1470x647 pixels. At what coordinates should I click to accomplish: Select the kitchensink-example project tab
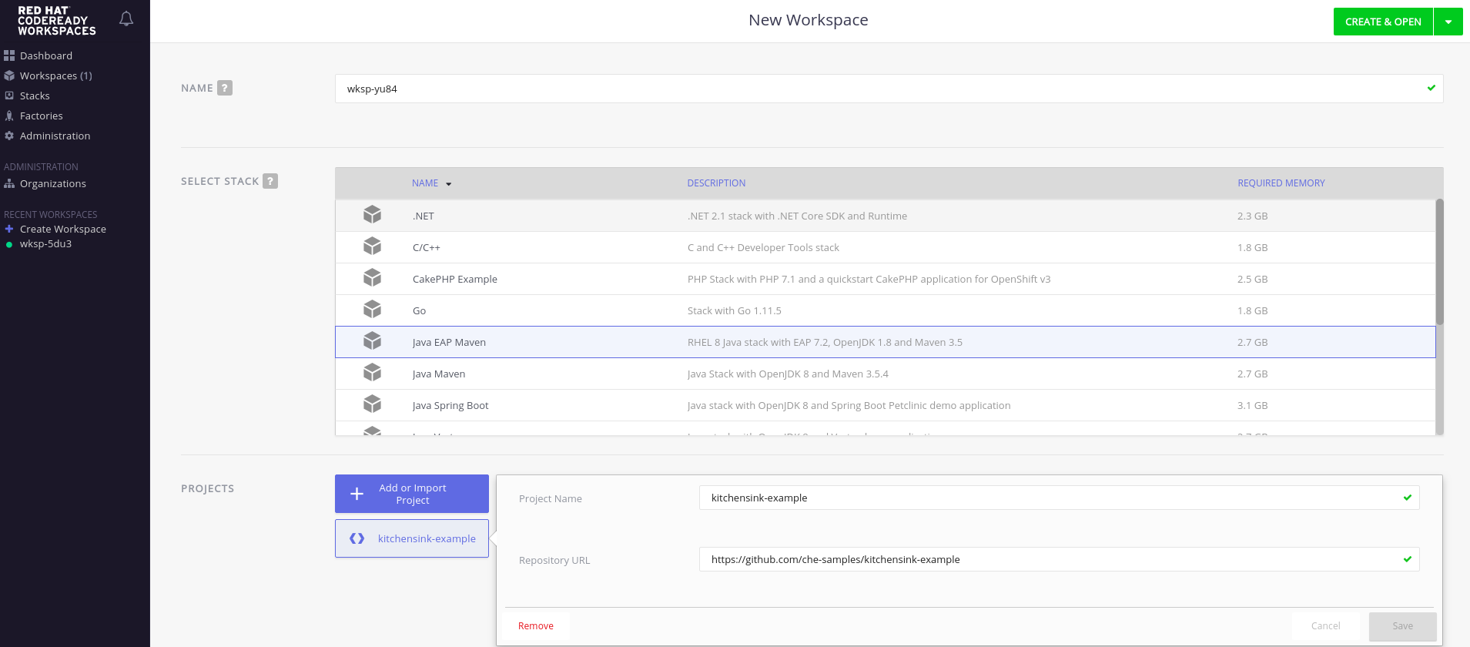(412, 538)
